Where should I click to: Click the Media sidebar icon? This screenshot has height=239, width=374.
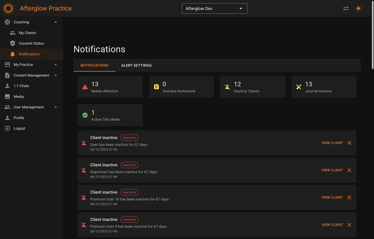(x=7, y=97)
